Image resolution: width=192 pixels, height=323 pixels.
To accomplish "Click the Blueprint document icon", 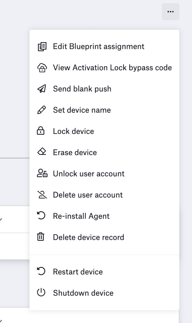I will click(x=42, y=46).
